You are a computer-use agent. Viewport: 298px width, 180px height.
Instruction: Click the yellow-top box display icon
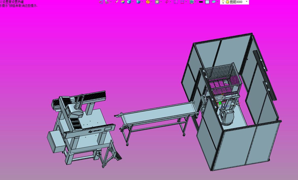pos(123,2)
